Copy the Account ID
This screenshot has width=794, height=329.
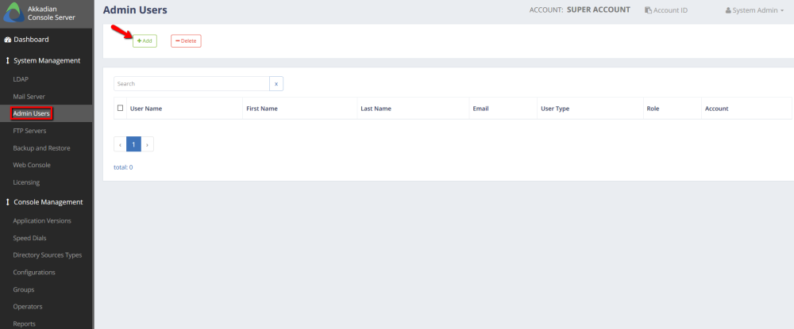point(666,10)
